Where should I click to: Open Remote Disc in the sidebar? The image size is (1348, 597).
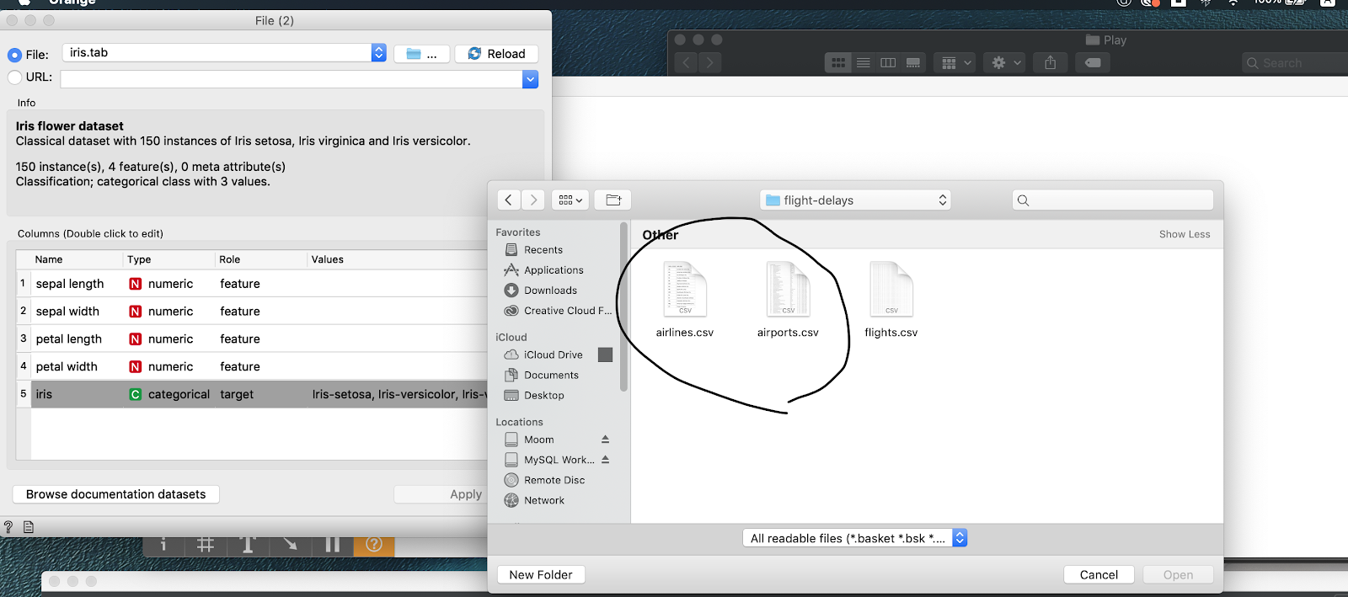tap(554, 480)
